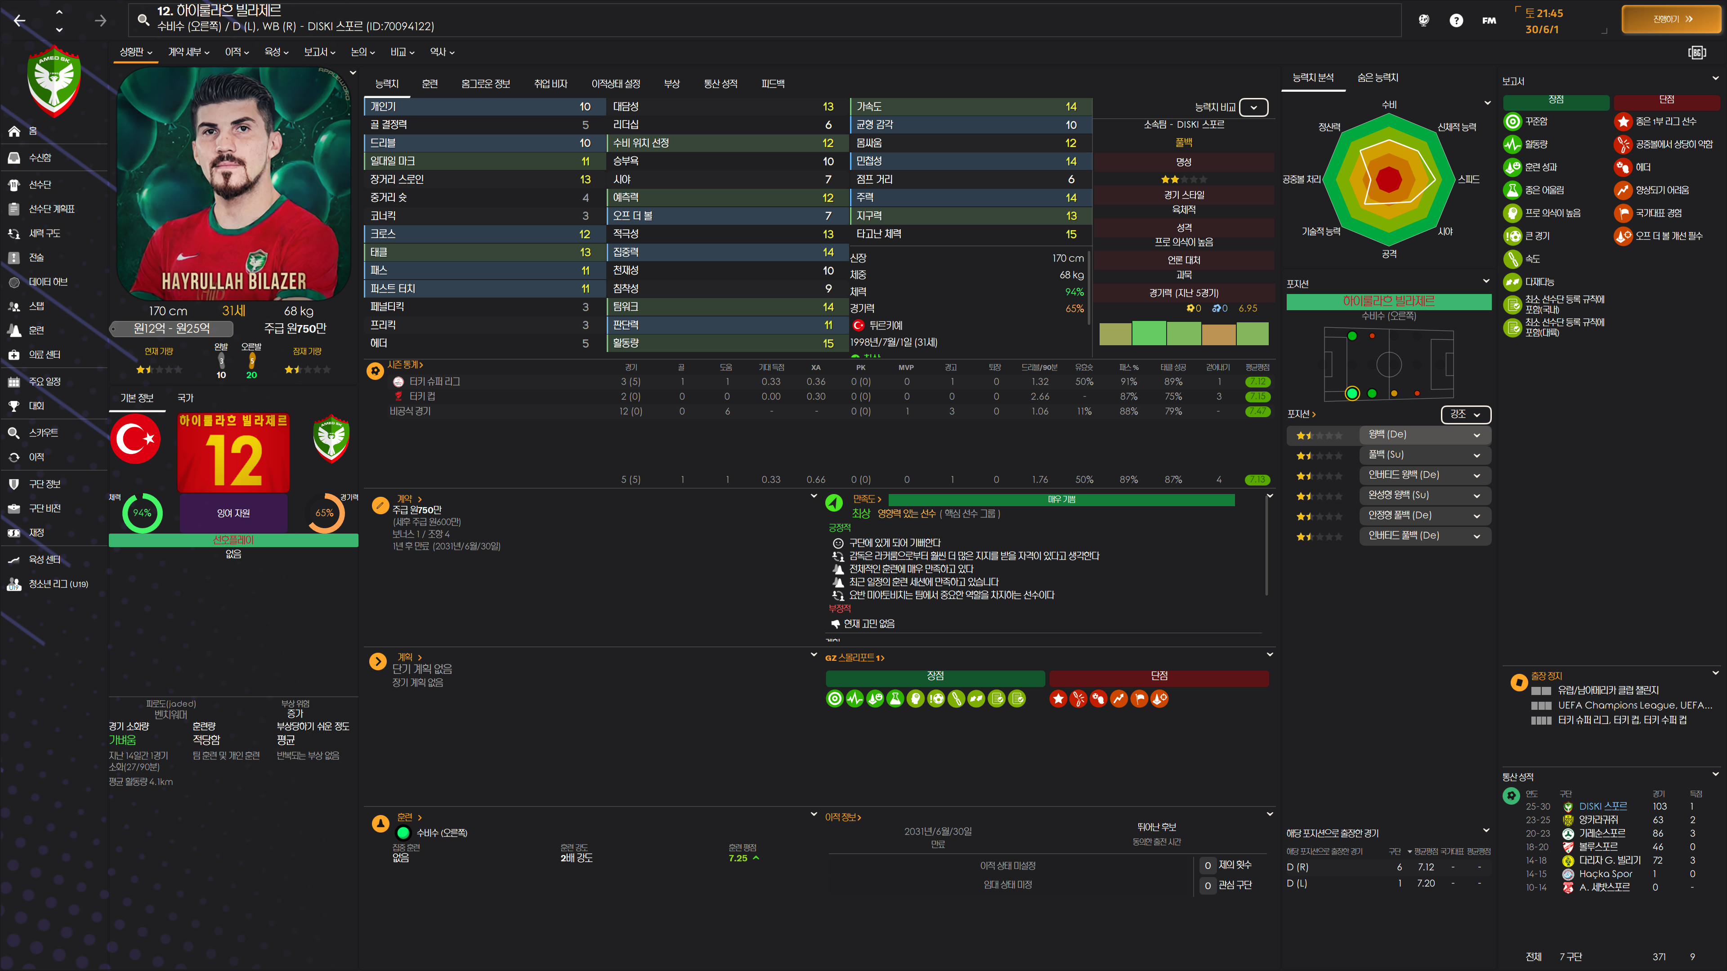Select the 국가 info toggle tab

point(186,398)
